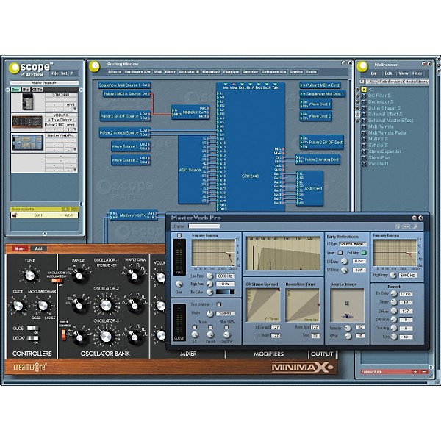Open the Effects menu in Routing Window
441x441 pixels.
115,72
